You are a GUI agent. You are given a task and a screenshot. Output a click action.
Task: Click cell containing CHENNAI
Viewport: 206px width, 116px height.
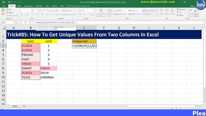point(49,77)
